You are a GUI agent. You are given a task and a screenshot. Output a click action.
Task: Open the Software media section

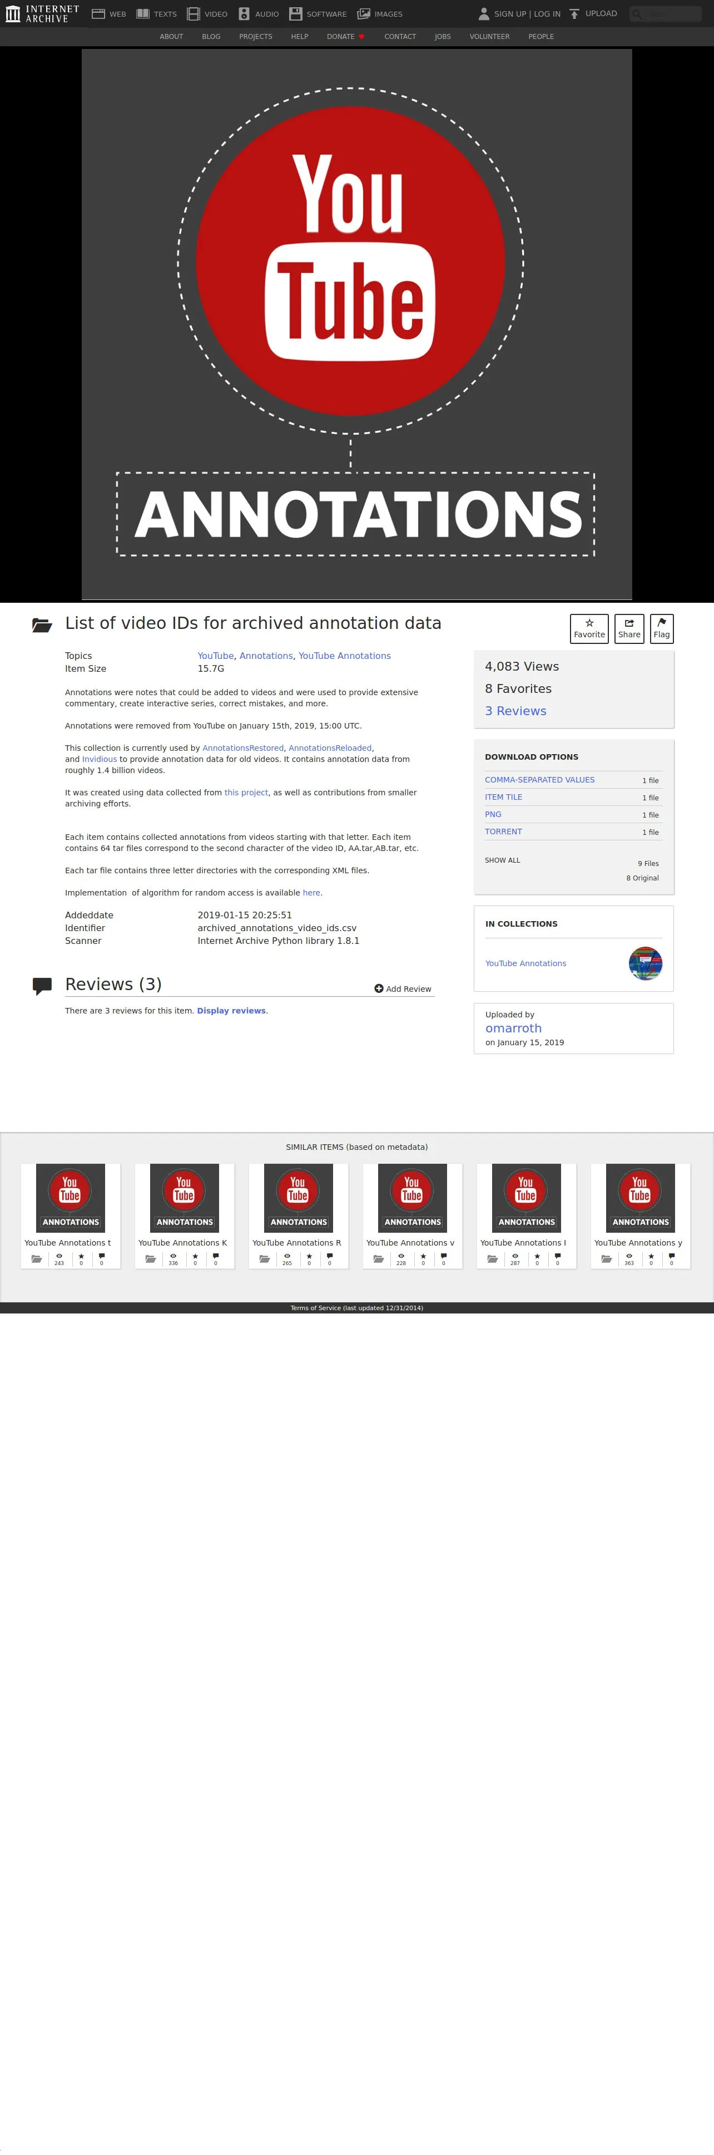(318, 14)
